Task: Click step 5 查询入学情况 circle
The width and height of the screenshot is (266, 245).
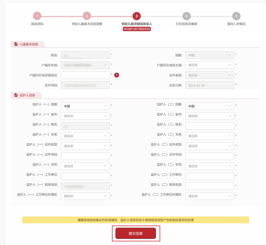Action: point(236,16)
